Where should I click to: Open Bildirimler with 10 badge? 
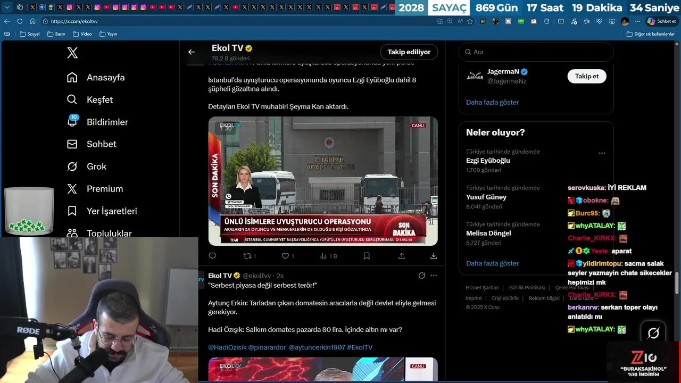(x=97, y=122)
